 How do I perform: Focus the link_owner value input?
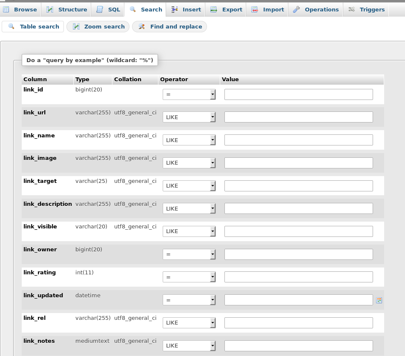[299, 254]
